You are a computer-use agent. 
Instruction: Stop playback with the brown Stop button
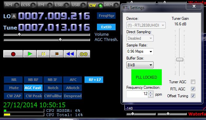coord(57,54)
